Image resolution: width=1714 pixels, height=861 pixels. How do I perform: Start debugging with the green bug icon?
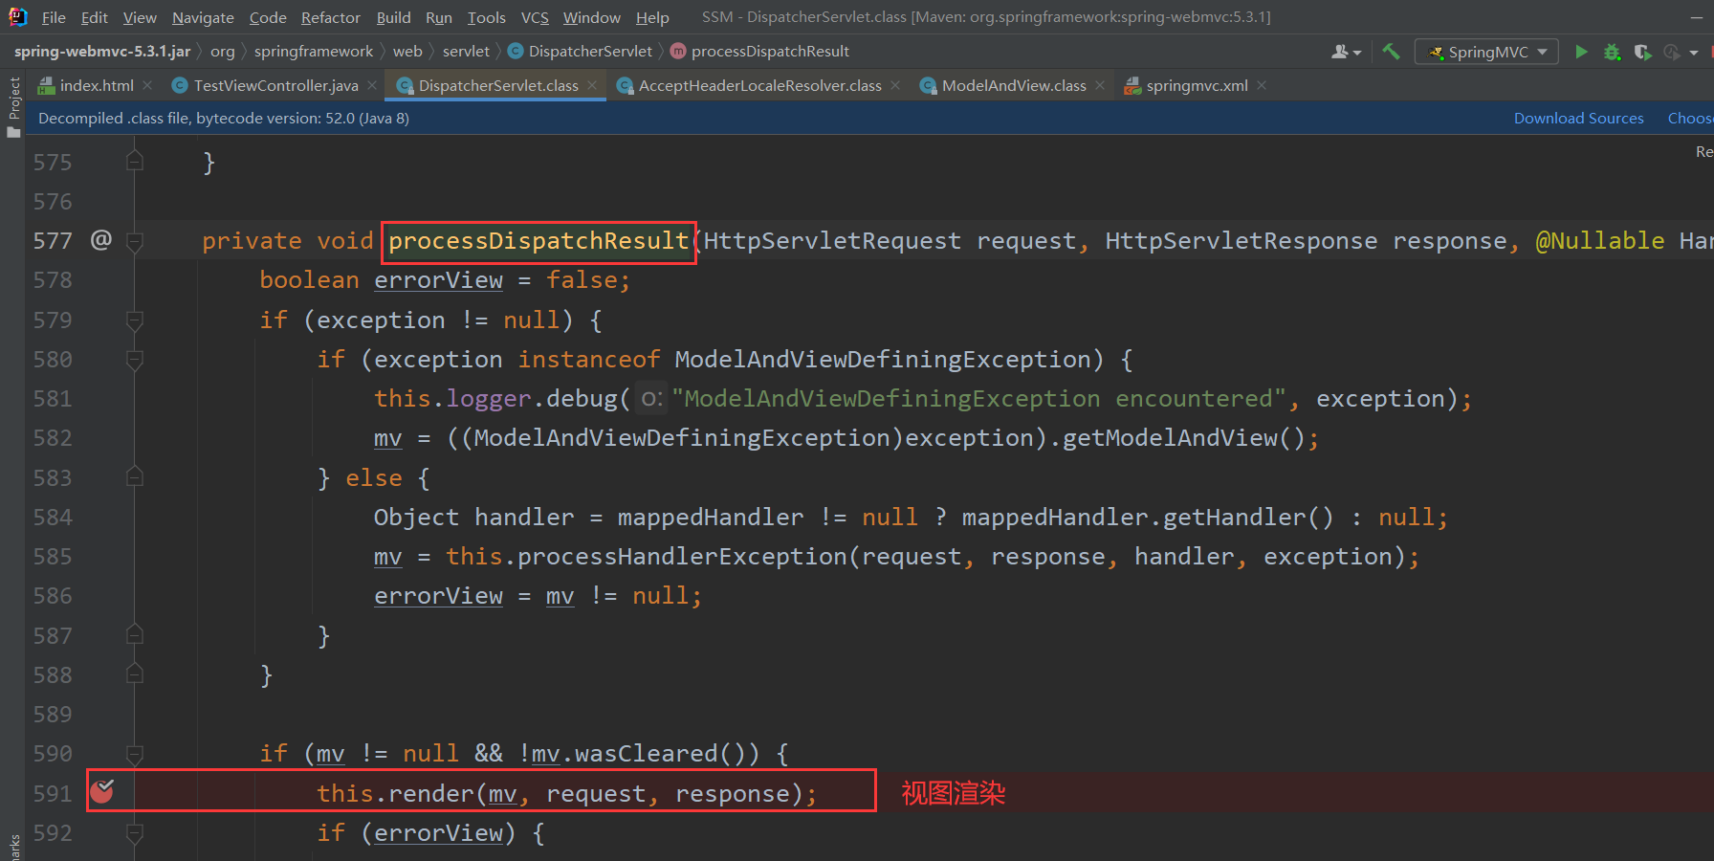[x=1612, y=52]
